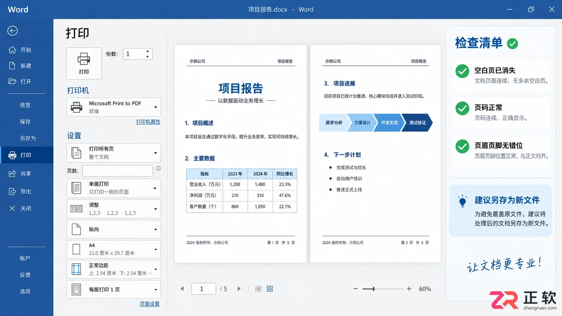562x316 pixels.
Task: Click the 每版打印 1 页 sheet icon
Action: pyautogui.click(x=76, y=289)
